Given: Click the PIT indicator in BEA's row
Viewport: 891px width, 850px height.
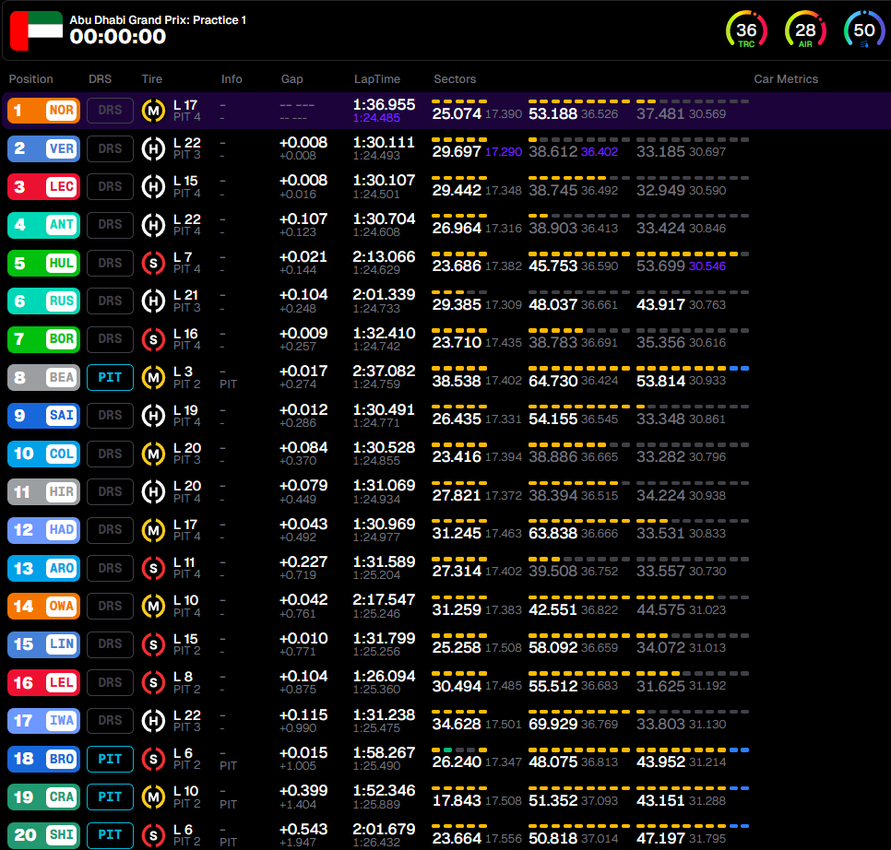Looking at the screenshot, I should coord(110,378).
